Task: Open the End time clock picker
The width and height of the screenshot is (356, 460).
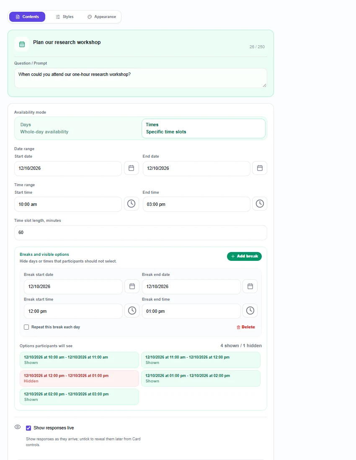Action: pyautogui.click(x=260, y=204)
